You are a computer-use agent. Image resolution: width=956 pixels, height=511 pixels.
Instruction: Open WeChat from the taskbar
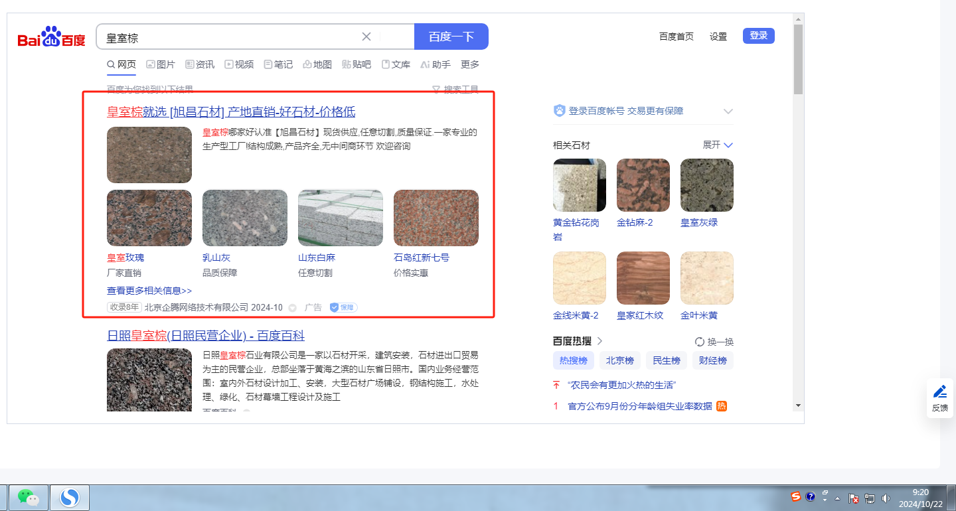click(28, 497)
